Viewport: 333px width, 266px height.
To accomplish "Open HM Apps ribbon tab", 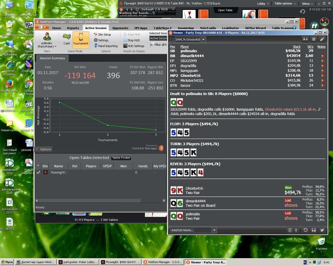I will [141, 28].
